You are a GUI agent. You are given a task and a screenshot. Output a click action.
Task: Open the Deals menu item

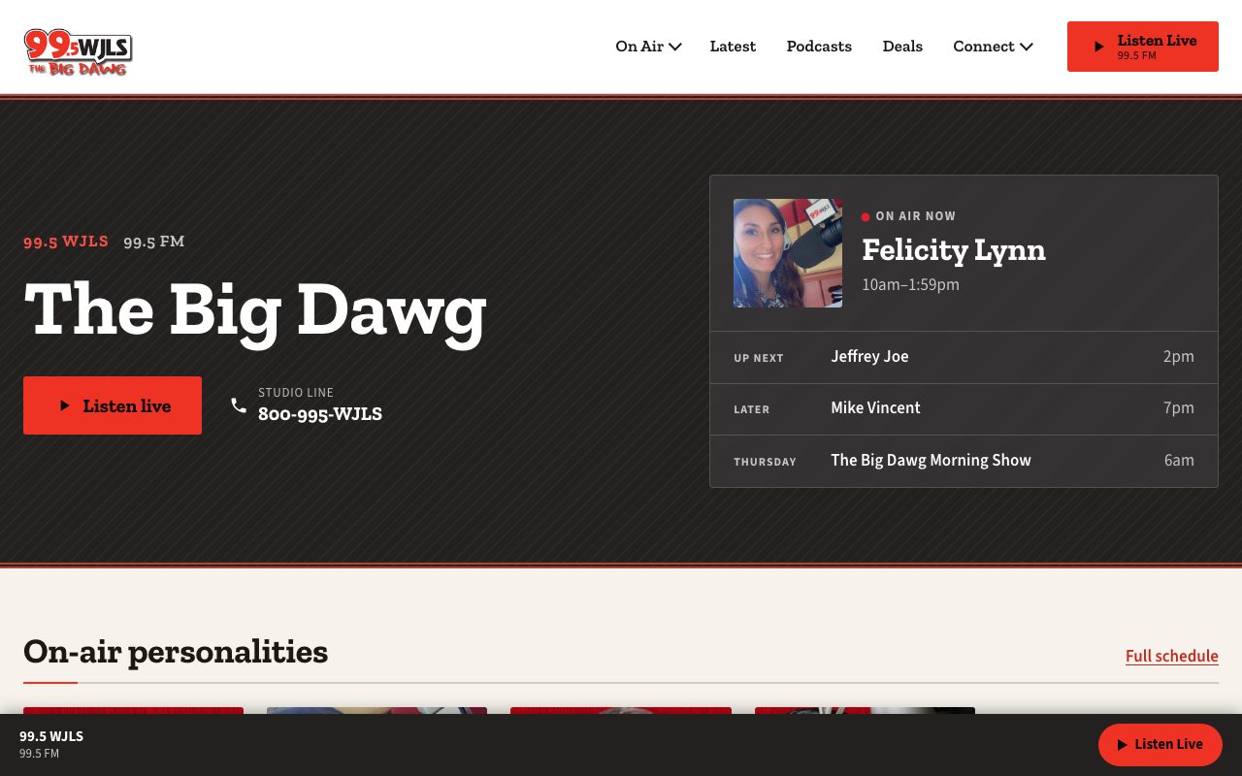click(902, 47)
